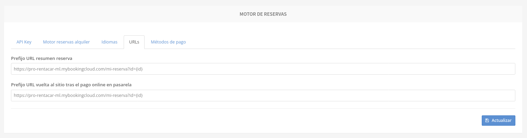Click the 'Prefijo URL vuelta al sitio' label
The image size is (527, 138).
tap(71, 84)
